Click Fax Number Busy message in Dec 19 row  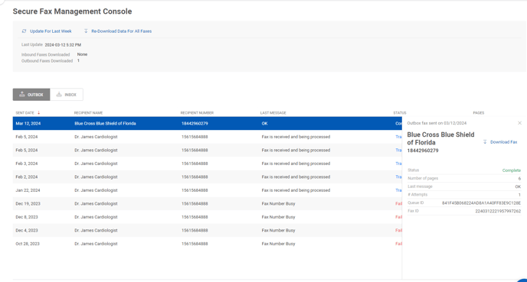coord(278,203)
